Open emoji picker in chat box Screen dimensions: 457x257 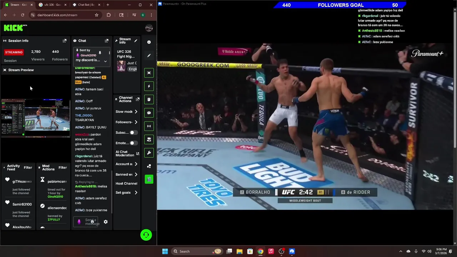(92, 222)
